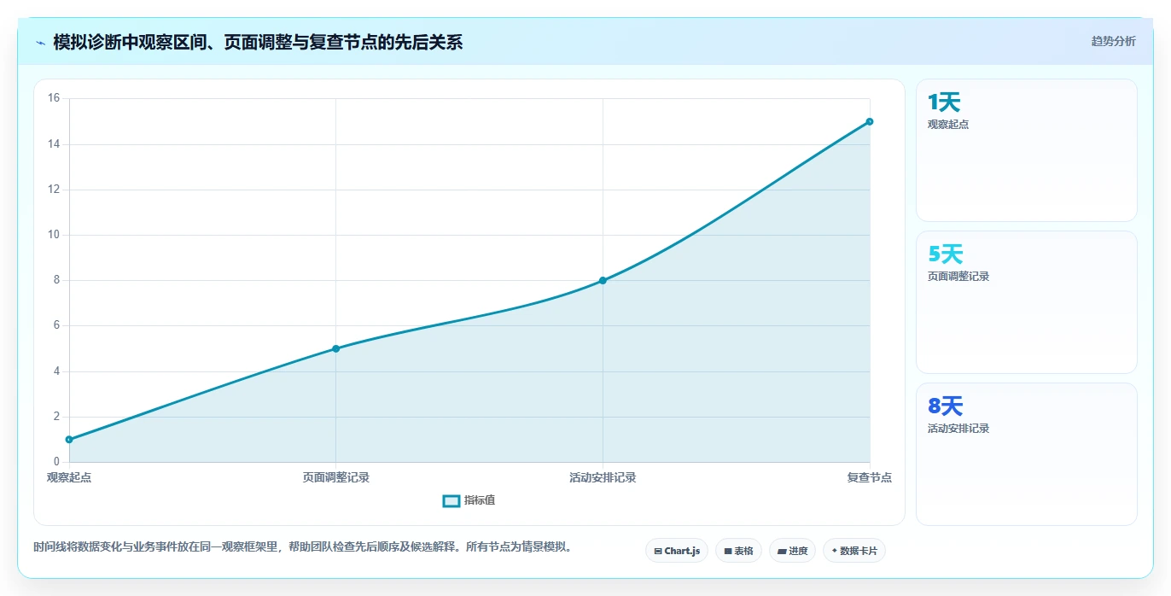Click the 表格 tag icon

(728, 552)
